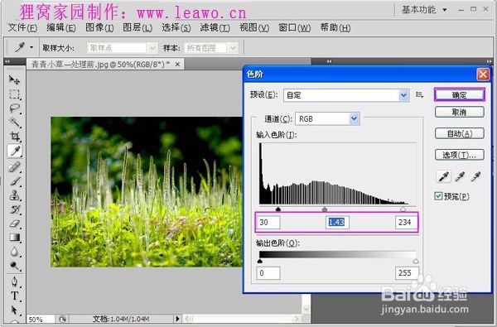Click the 50% zoom field in status bar
The image size is (497, 327).
click(x=41, y=319)
